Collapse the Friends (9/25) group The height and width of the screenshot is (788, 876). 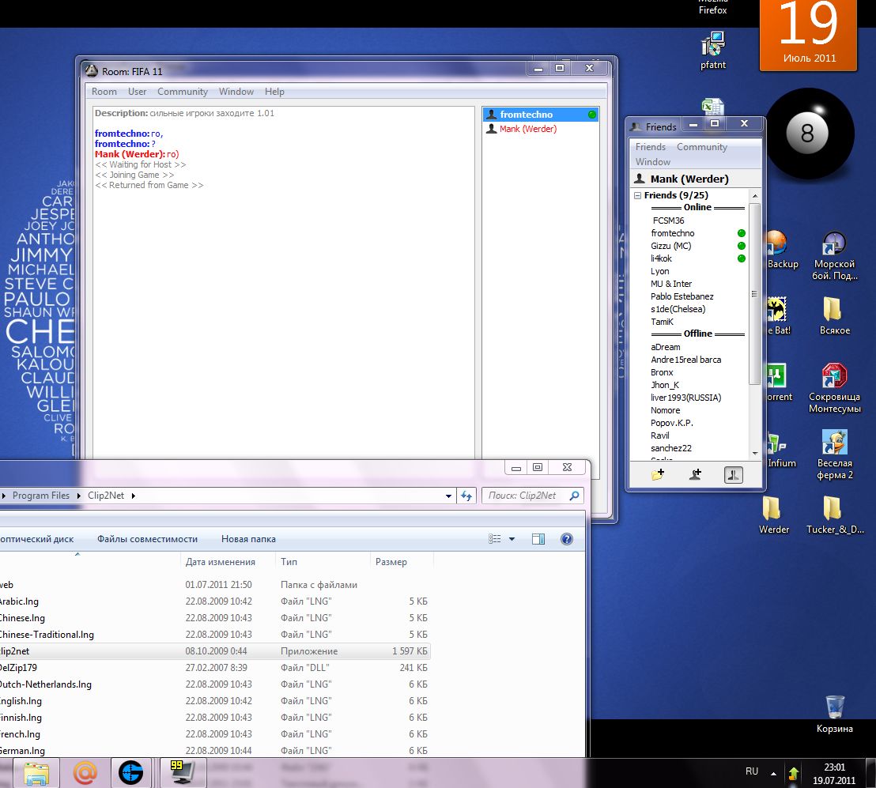coord(637,195)
